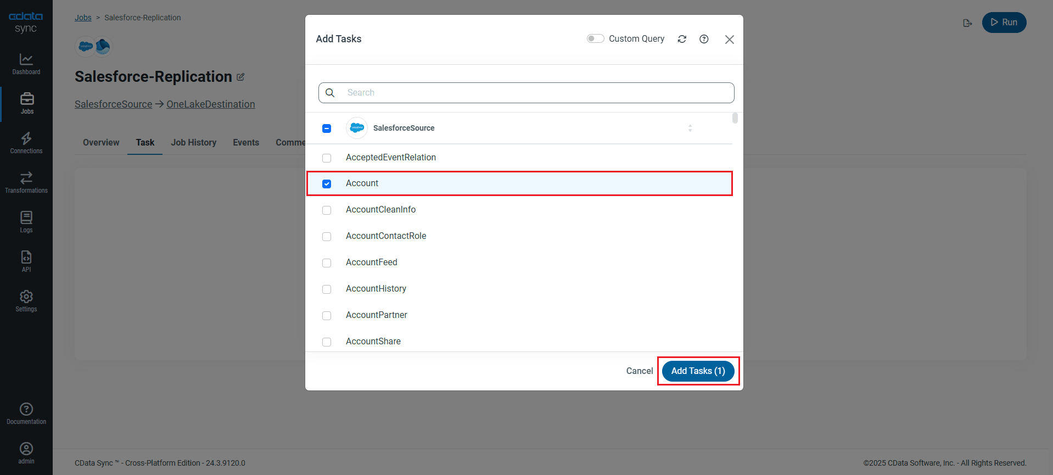
Task: Check the AccountHistory checkbox
Action: pyautogui.click(x=327, y=289)
